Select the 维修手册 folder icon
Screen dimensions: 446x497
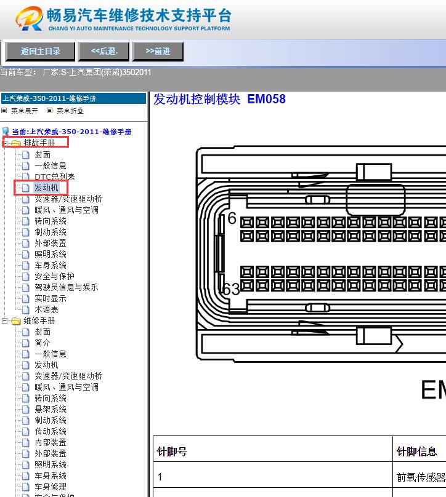click(x=15, y=321)
